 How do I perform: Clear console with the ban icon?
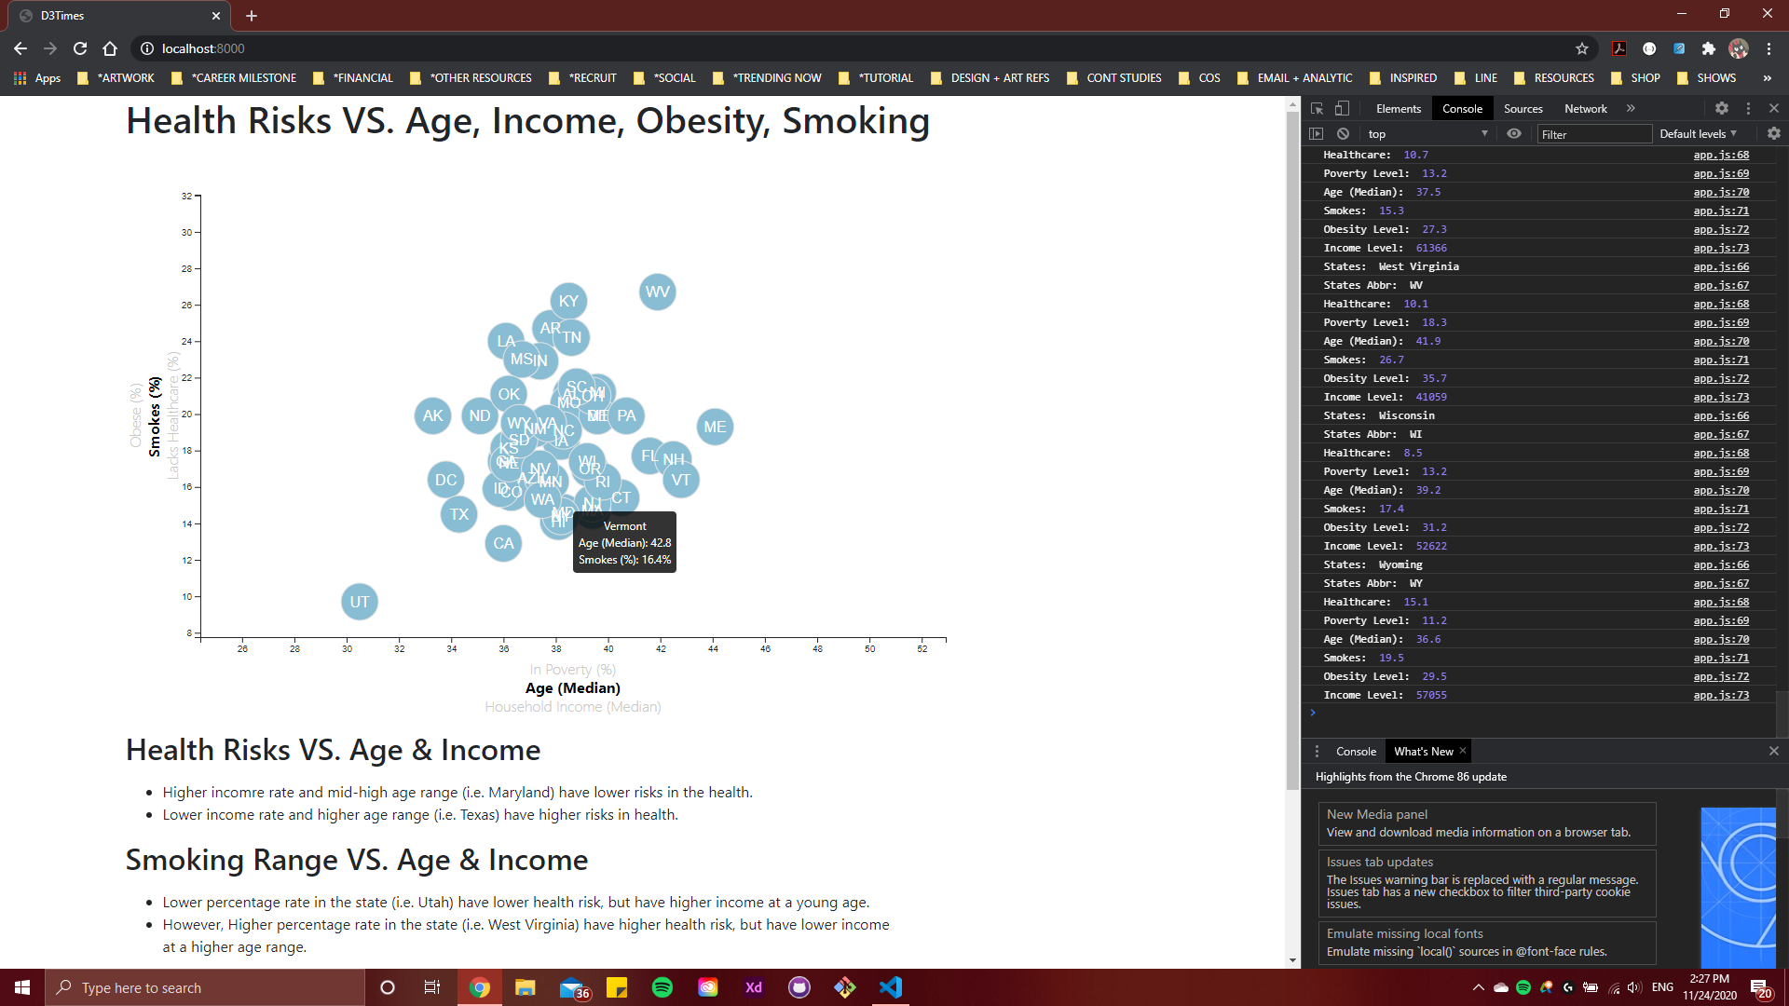click(x=1343, y=134)
